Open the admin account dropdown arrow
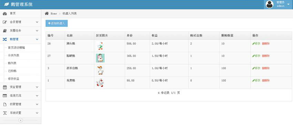Image resolution: width=293 pixels, height=127 pixels. [x=288, y=5]
